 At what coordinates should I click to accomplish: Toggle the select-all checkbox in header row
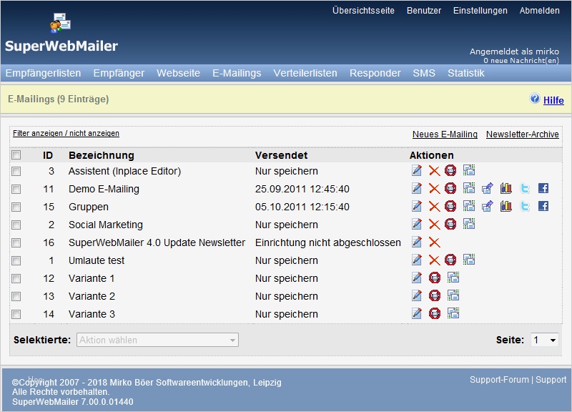click(16, 155)
